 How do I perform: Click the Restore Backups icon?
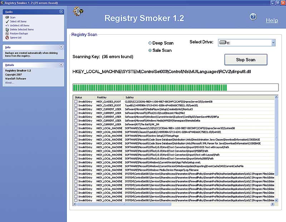[7, 34]
